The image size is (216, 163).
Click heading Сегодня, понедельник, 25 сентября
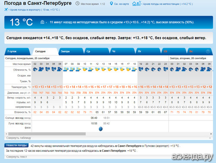[27, 58]
